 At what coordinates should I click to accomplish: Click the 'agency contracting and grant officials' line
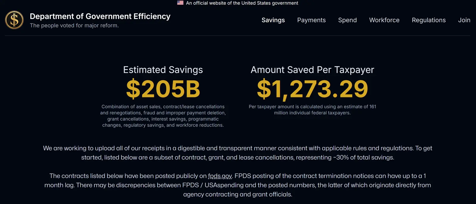(237, 194)
